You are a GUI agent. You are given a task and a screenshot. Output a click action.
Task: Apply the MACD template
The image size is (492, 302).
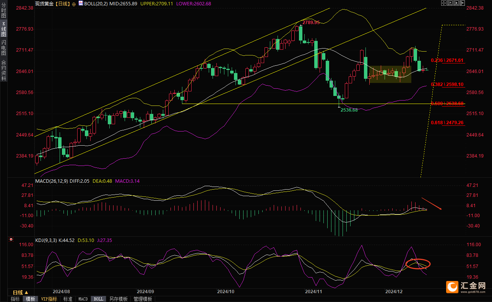tap(83, 299)
